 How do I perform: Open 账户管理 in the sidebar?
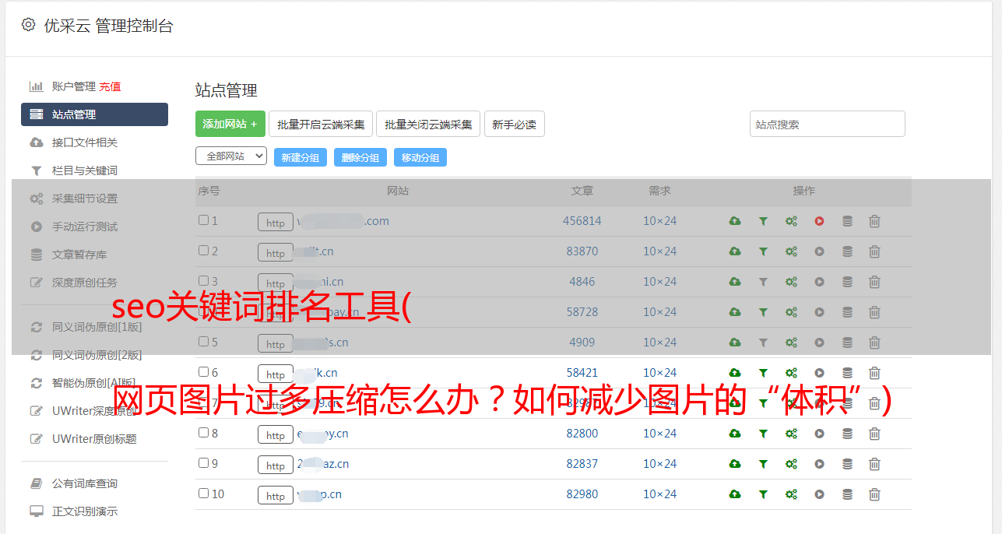[x=74, y=86]
